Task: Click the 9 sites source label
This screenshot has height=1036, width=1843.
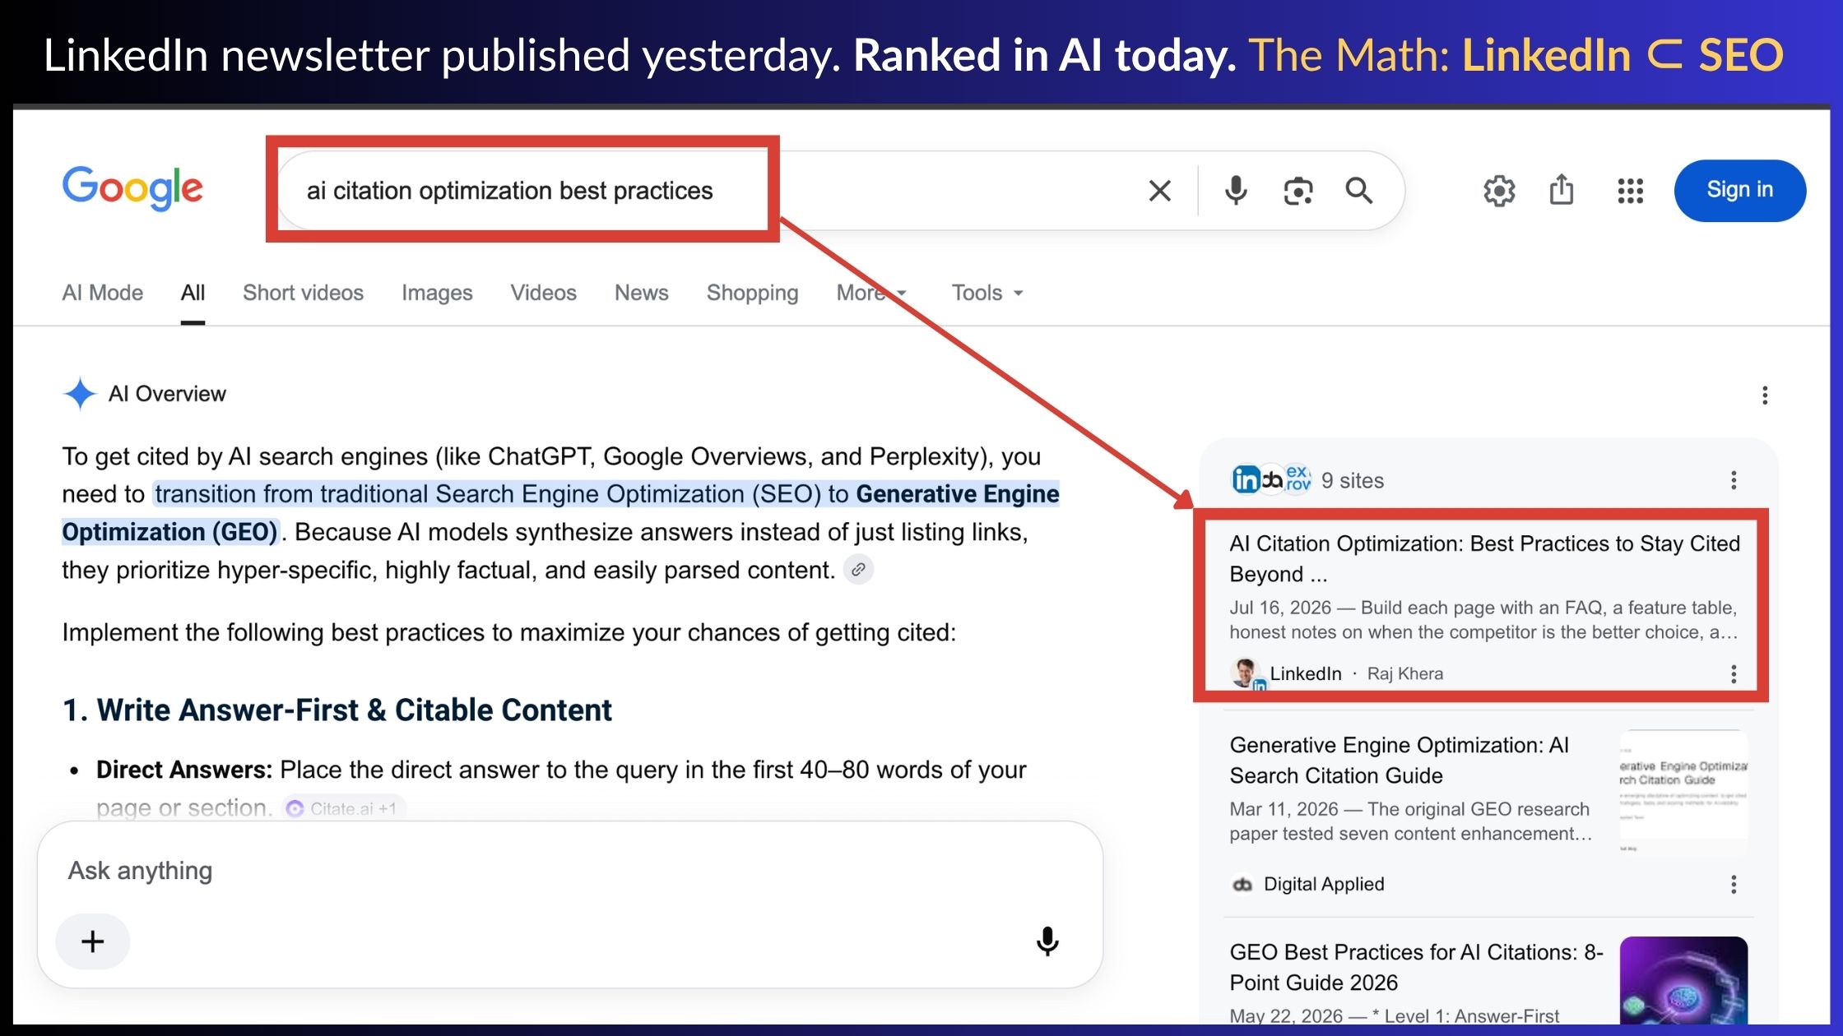Action: point(1353,480)
